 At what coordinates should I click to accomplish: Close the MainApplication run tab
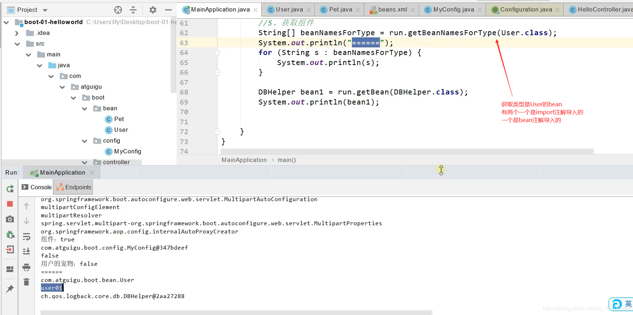pyautogui.click(x=92, y=173)
